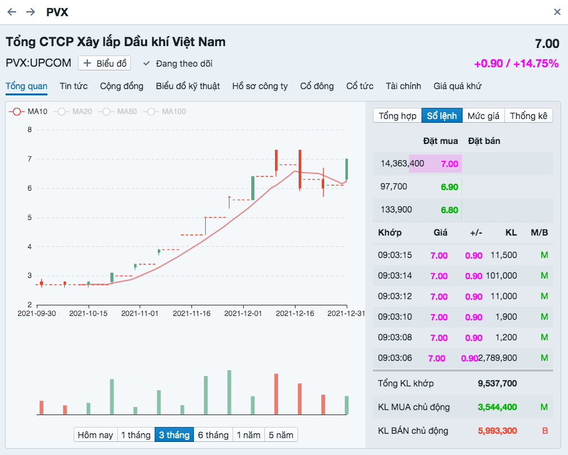568x455 pixels.
Task: Open the Tài chính tab
Action: pyautogui.click(x=403, y=86)
